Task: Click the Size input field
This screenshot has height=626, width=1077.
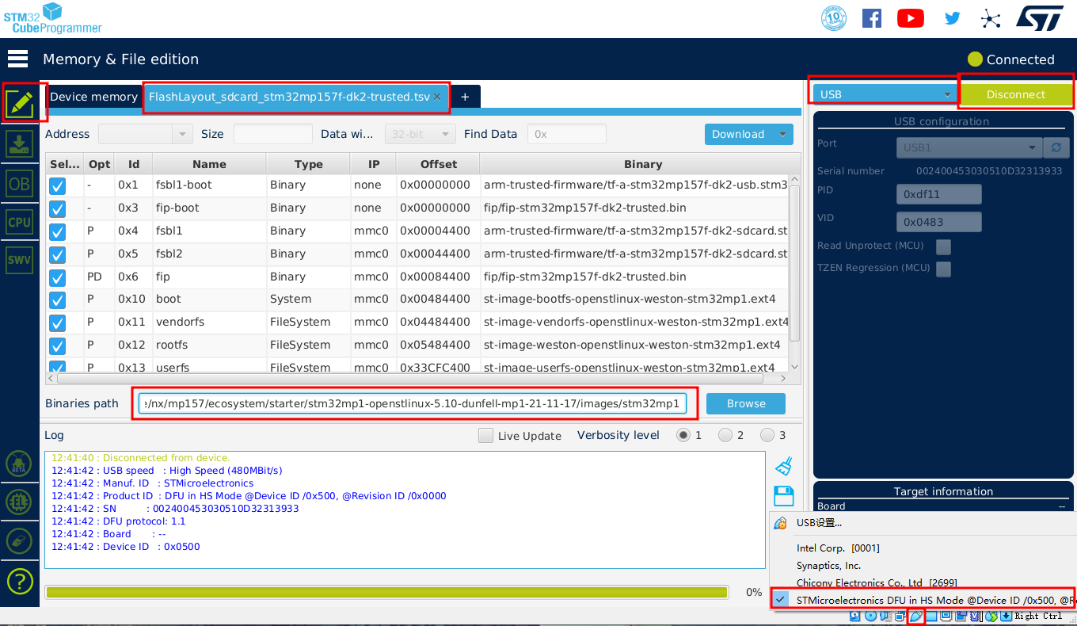Action: tap(272, 134)
